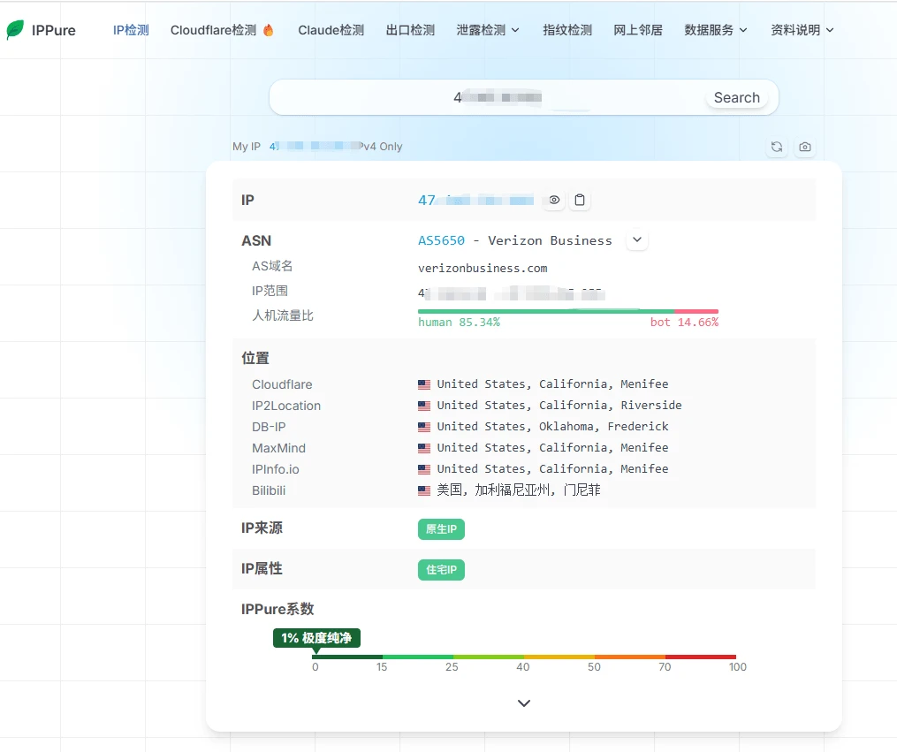Image resolution: width=897 pixels, height=752 pixels.
Task: Click the IPPure green leaf logo
Action: click(x=15, y=30)
